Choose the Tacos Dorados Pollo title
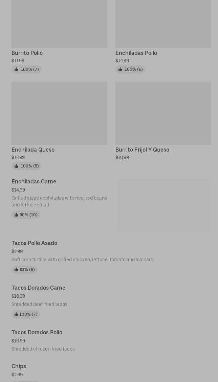This screenshot has height=382, width=218. [37, 333]
